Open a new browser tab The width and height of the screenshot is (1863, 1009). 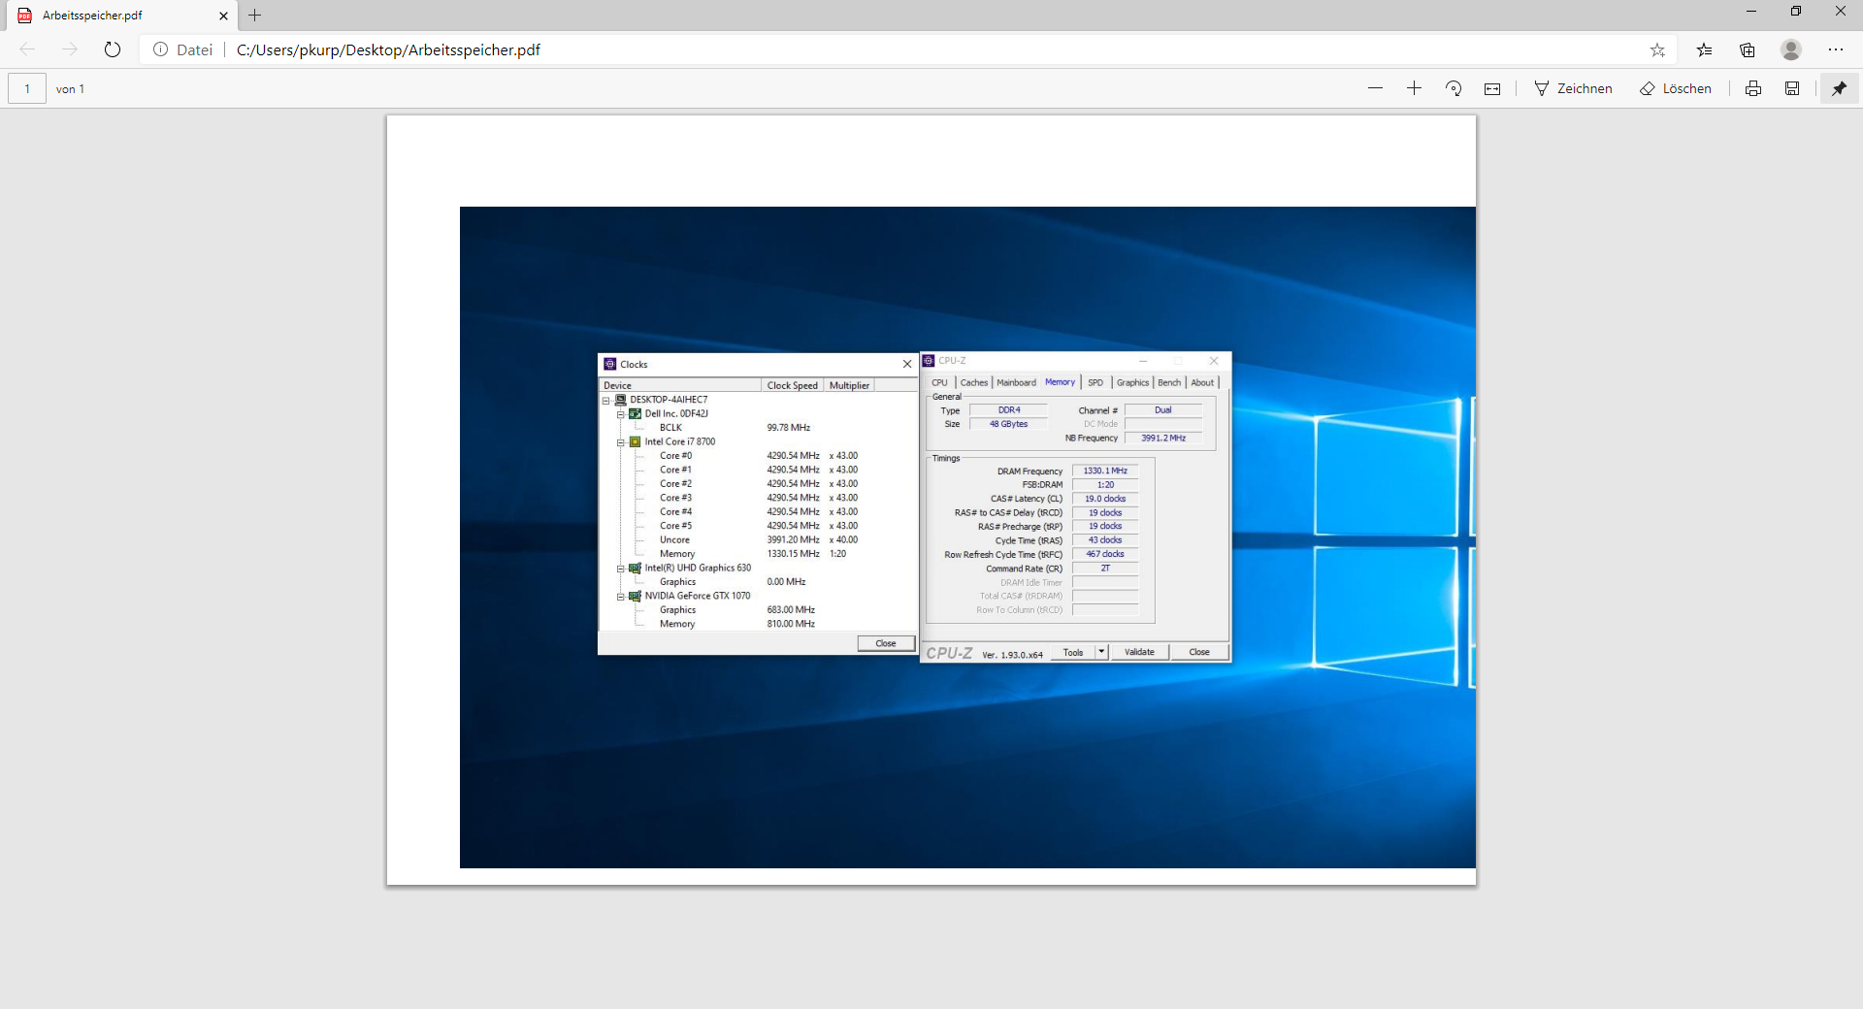(x=255, y=16)
